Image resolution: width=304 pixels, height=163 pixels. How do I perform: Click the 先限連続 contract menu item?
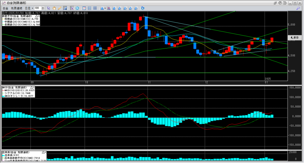(17, 8)
